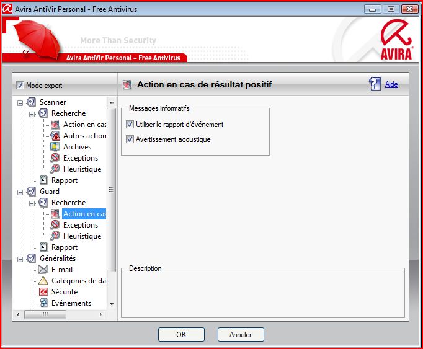Click tree horizontal scrollbar right arrow
Viewport: 423px width, 349px height.
[x=101, y=314]
